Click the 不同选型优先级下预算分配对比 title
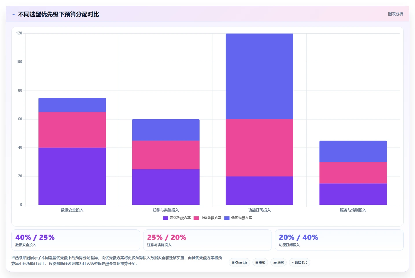 point(59,14)
